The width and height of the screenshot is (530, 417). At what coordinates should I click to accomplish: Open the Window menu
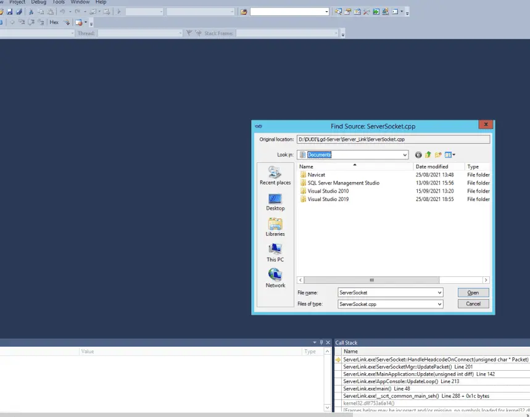tap(80, 2)
